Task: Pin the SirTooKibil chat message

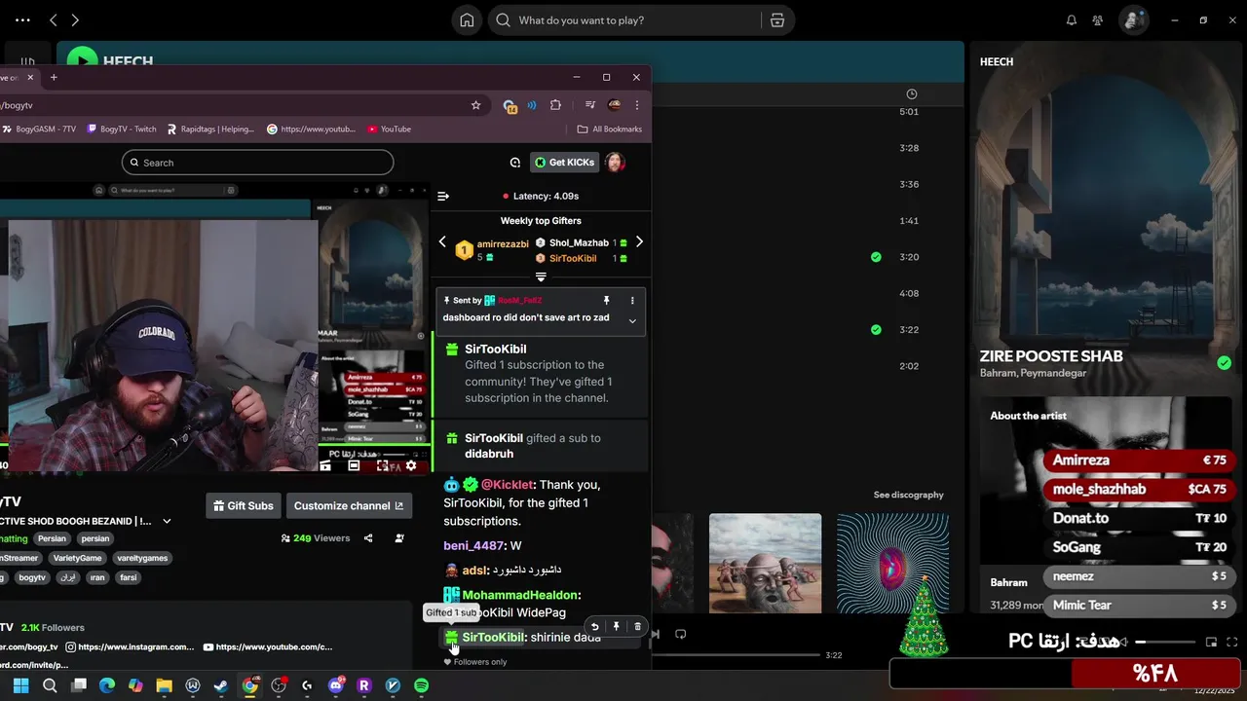Action: (x=616, y=627)
